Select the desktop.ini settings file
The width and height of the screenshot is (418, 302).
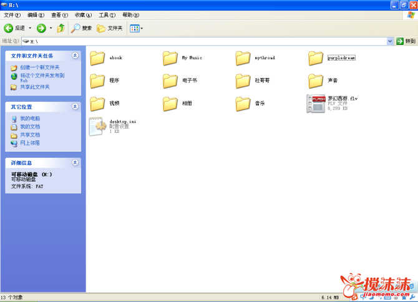[113, 126]
